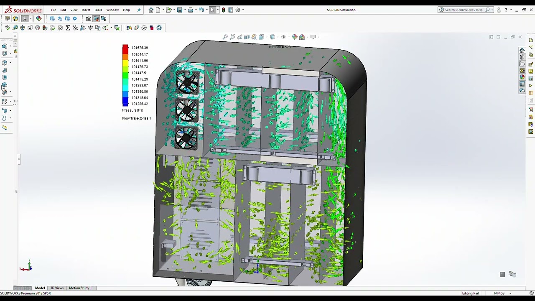Click the Previous View icon in view toolbar
The height and width of the screenshot is (301, 535).
tap(239, 37)
